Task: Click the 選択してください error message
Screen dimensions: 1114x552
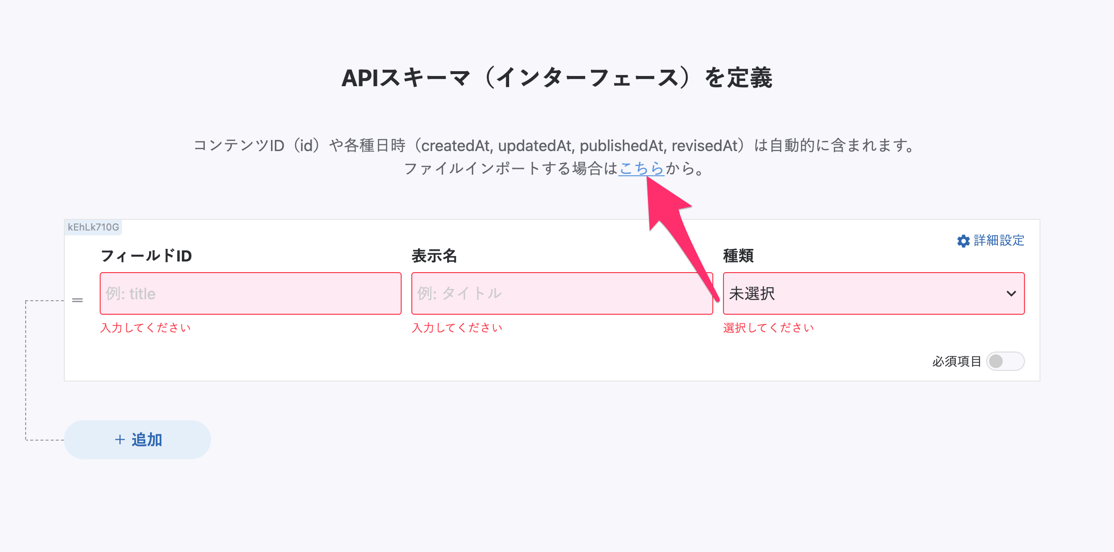Action: [x=768, y=328]
